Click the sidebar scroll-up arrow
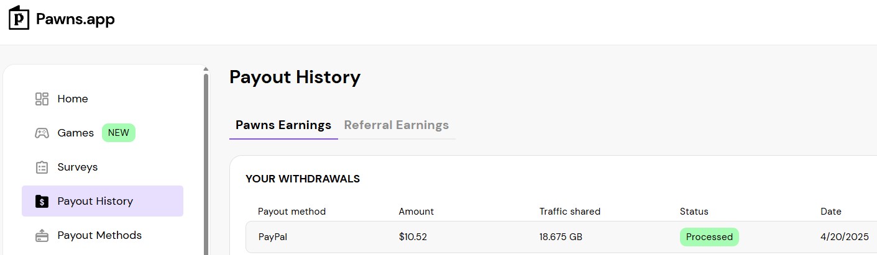Image resolution: width=877 pixels, height=255 pixels. (206, 69)
